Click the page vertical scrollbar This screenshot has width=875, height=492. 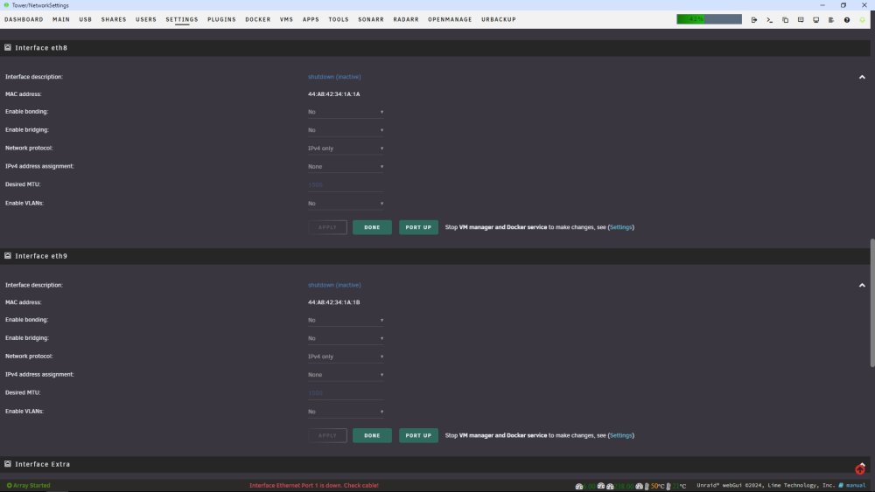point(872,302)
